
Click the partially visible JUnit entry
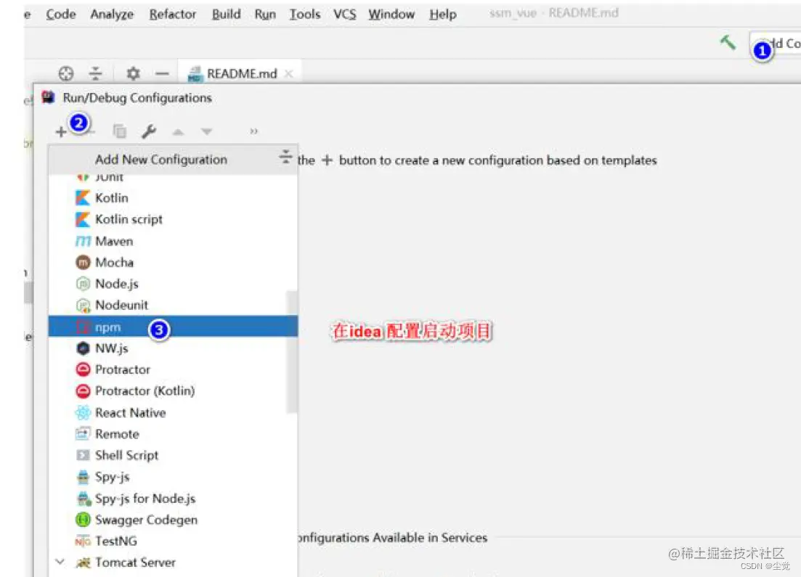[173, 179]
